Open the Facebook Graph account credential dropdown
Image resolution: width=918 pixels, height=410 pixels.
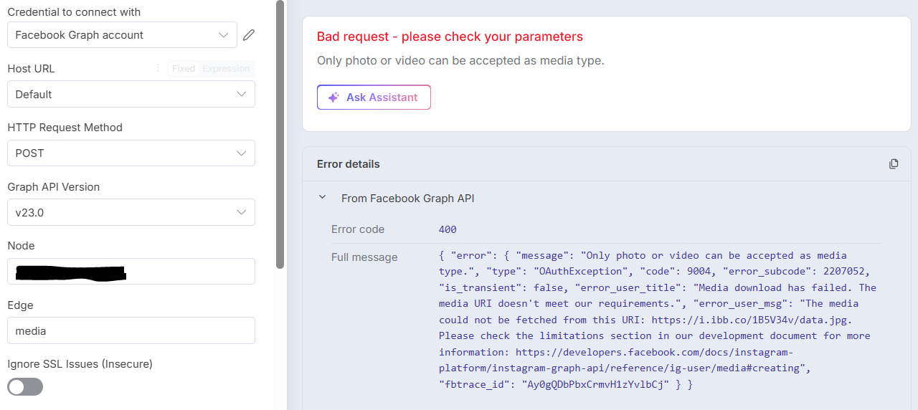(x=122, y=34)
